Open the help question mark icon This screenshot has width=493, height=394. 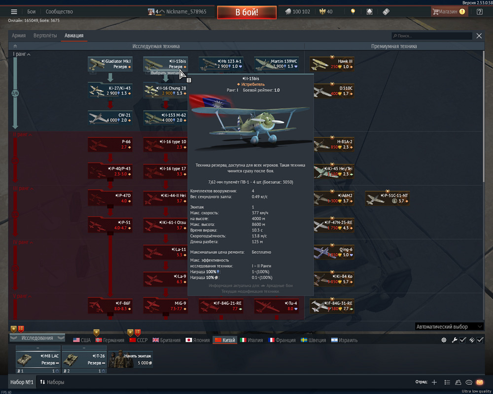click(x=479, y=12)
